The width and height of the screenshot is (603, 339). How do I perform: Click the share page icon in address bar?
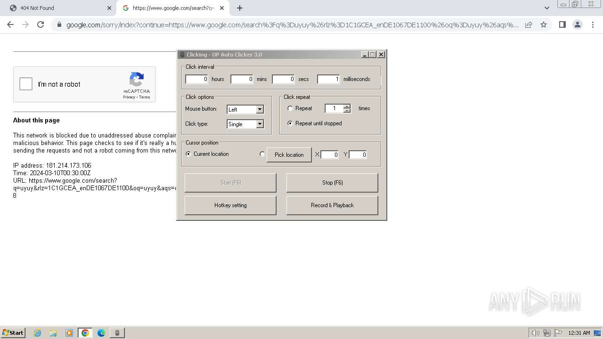(x=529, y=24)
